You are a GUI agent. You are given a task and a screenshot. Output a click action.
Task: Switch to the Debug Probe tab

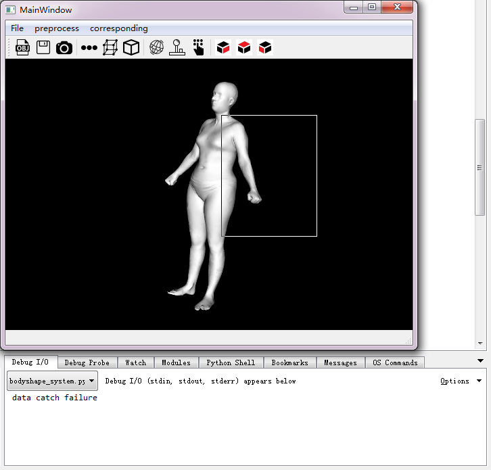(88, 362)
